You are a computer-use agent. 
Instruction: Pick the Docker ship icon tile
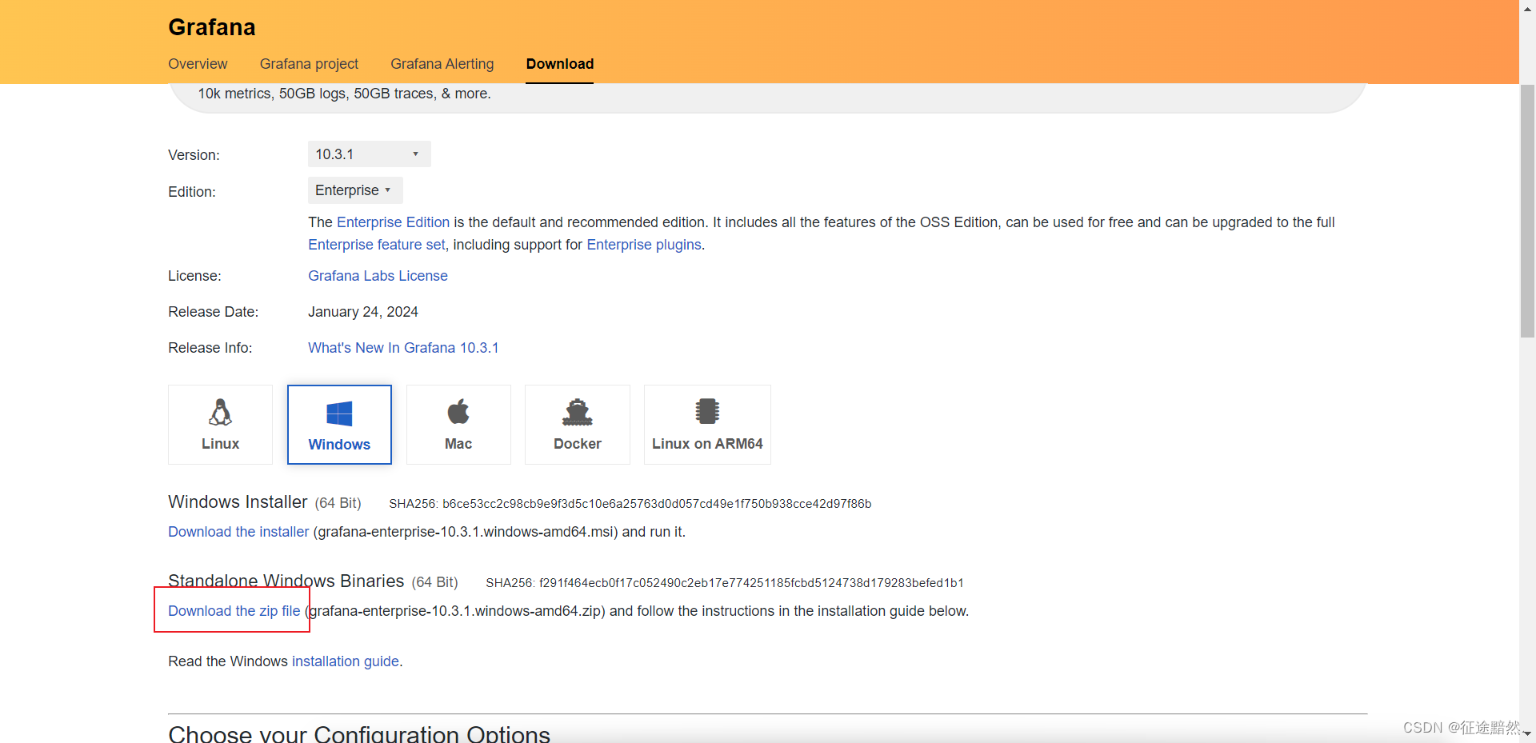point(578,425)
